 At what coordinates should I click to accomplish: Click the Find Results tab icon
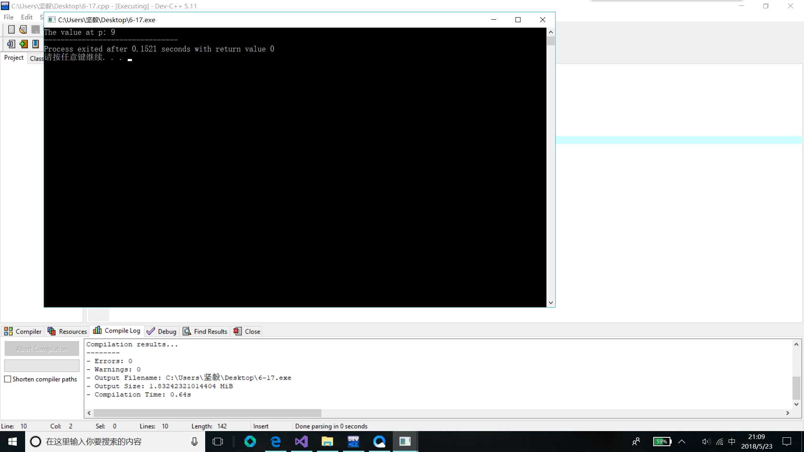pos(186,331)
